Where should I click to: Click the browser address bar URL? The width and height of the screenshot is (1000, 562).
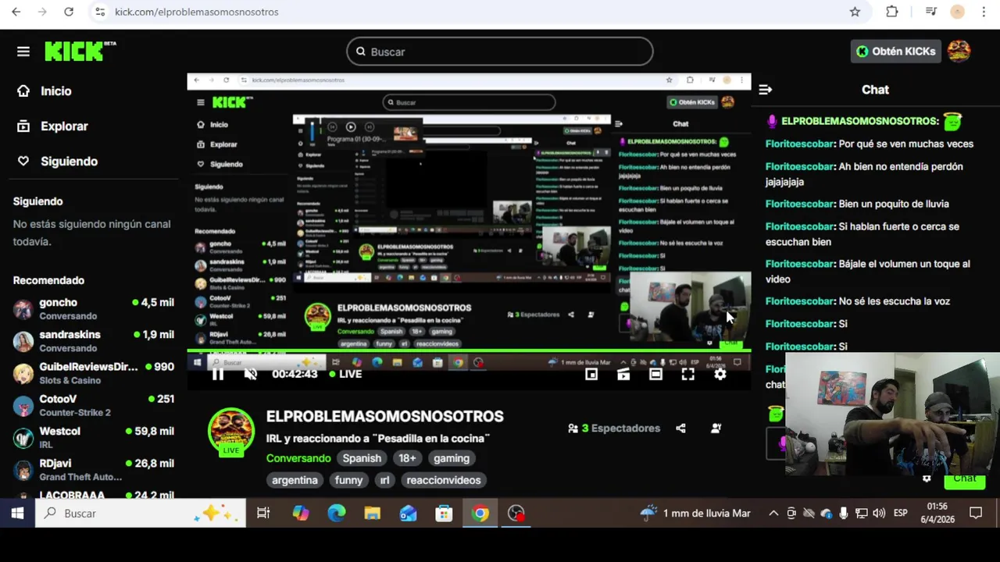[x=197, y=12]
